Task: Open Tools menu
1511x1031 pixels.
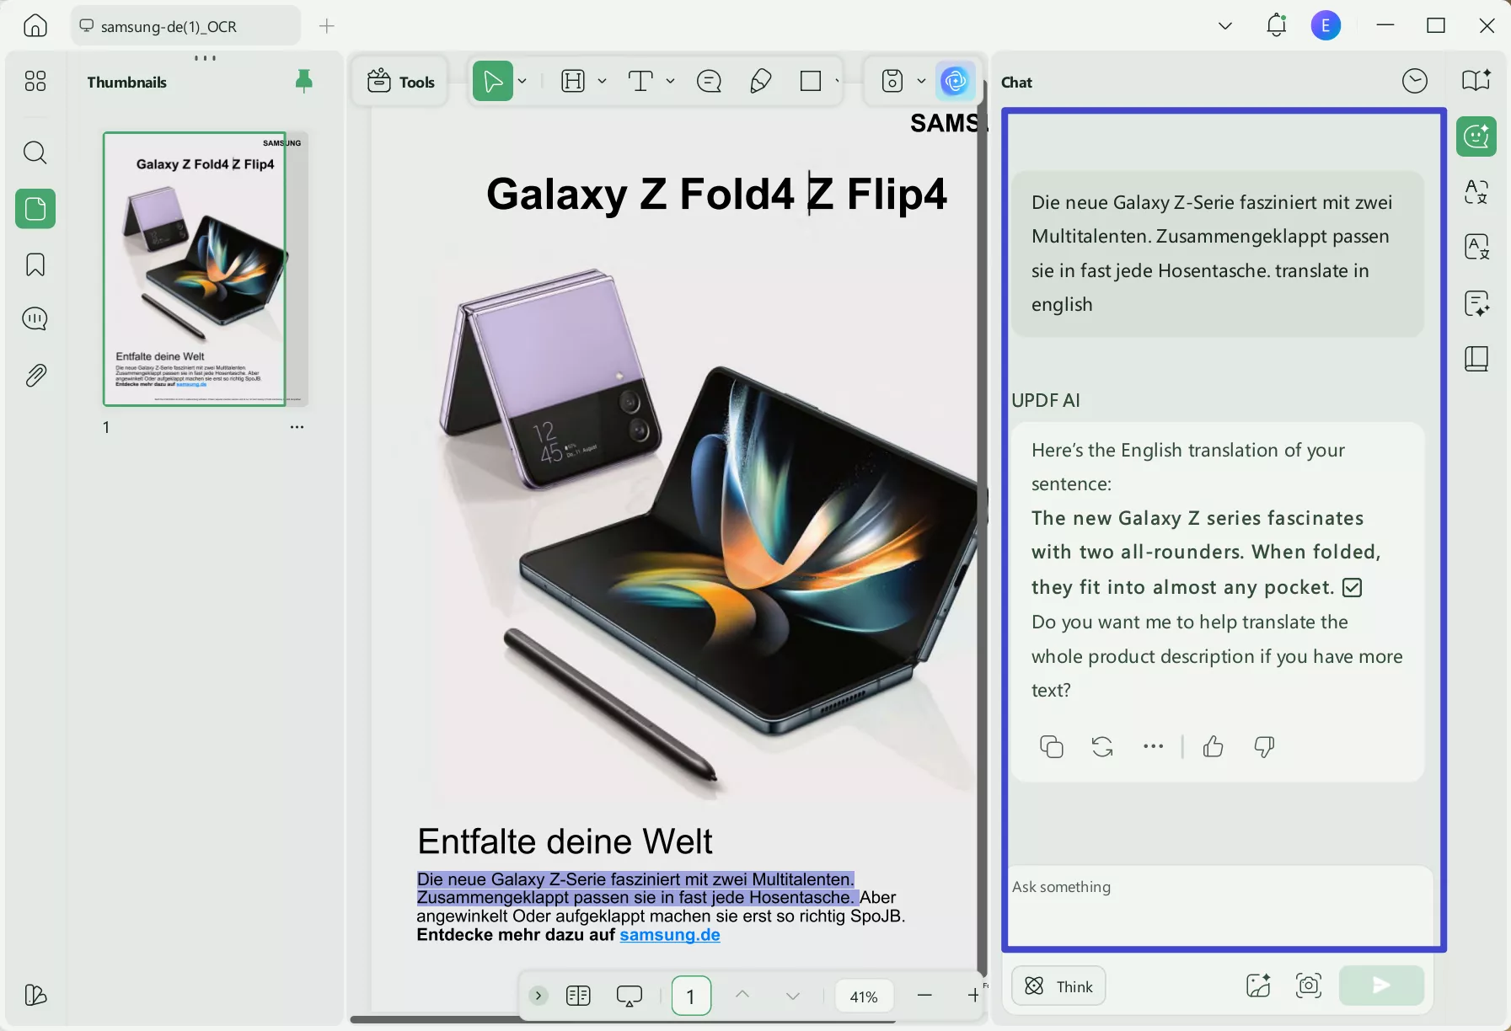Action: tap(401, 82)
